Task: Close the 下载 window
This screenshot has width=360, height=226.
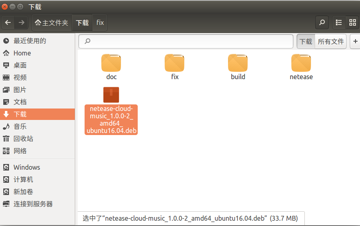Action: pyautogui.click(x=4, y=7)
